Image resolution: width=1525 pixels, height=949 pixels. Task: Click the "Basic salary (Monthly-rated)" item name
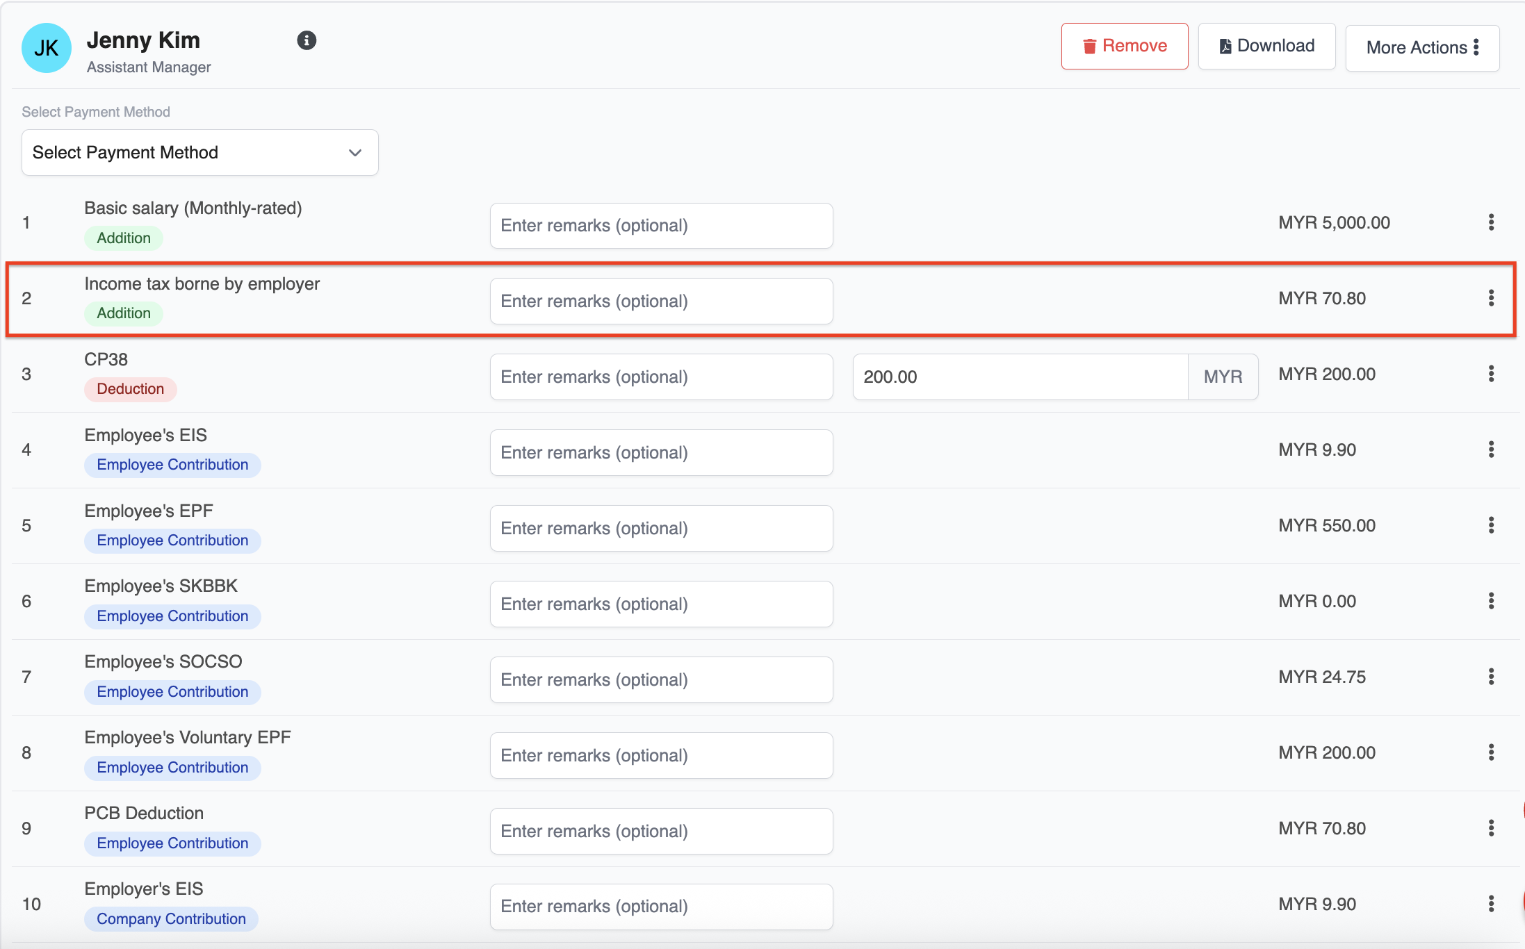pos(193,208)
